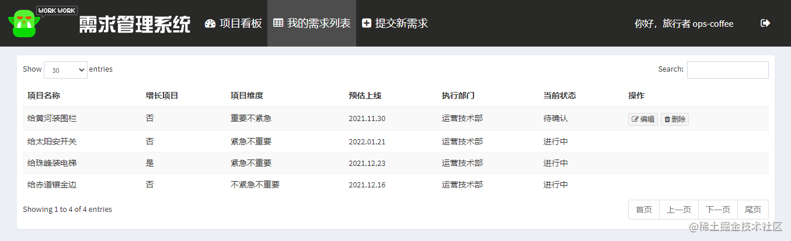Click the Showing 1 to 4 of 4 entries text

tap(67, 209)
